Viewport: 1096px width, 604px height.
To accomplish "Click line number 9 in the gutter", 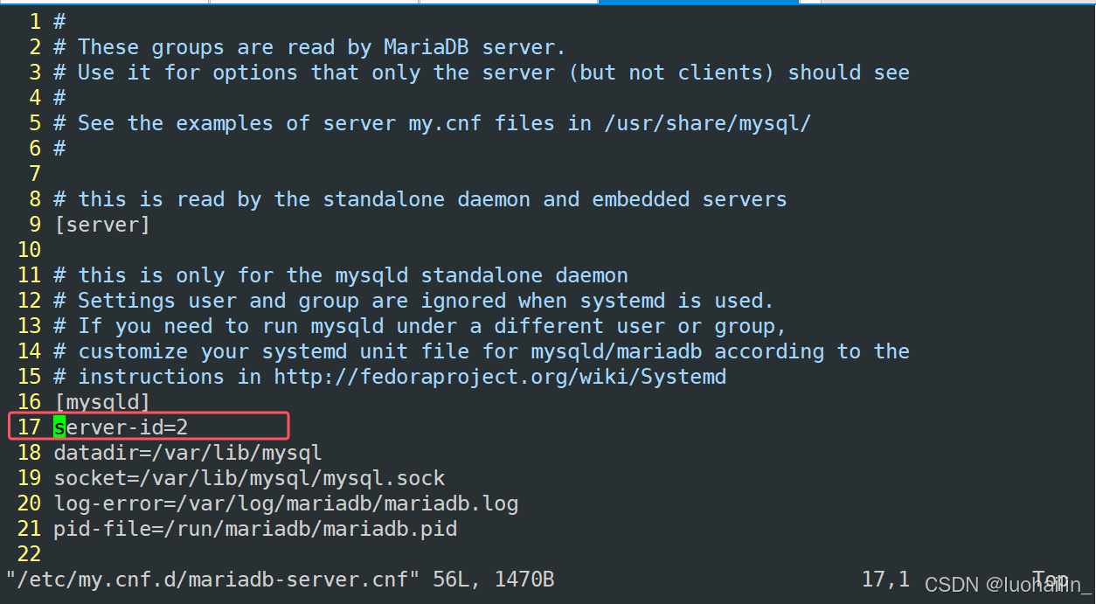I will pyautogui.click(x=35, y=225).
